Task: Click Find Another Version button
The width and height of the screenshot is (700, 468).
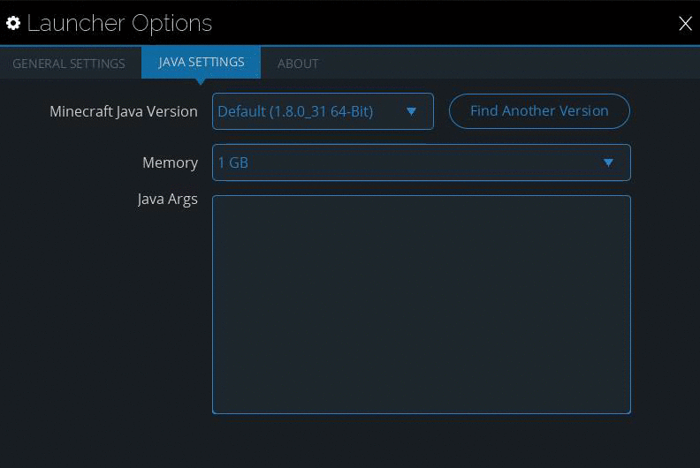Action: [x=539, y=111]
